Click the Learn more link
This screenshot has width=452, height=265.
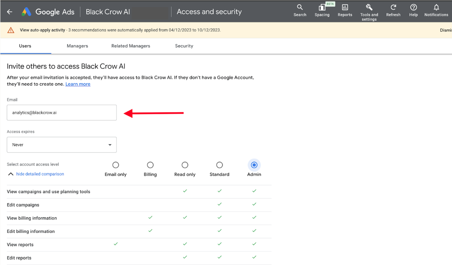point(78,84)
